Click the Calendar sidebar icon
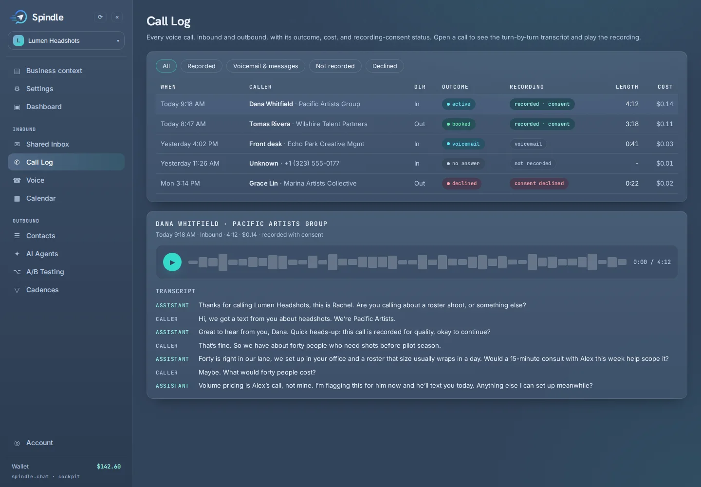The image size is (701, 487). pos(17,199)
